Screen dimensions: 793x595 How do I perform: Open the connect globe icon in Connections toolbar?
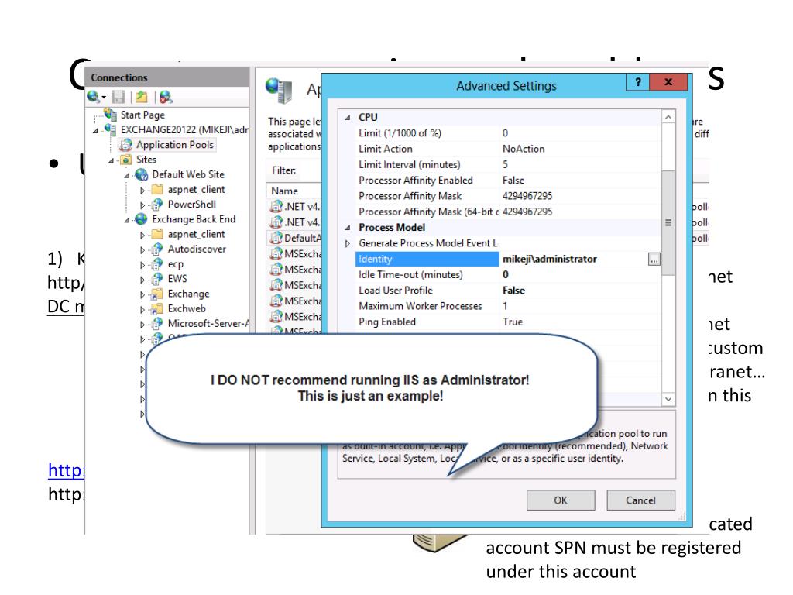click(94, 96)
